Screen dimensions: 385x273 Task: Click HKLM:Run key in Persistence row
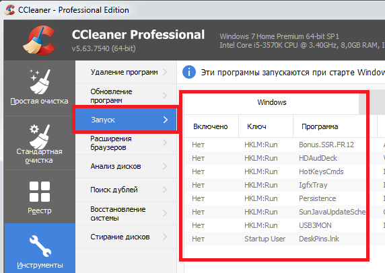pos(260,198)
